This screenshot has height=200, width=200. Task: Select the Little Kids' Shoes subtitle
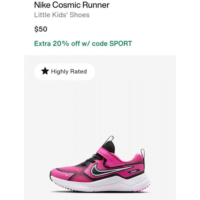[x=62, y=15]
